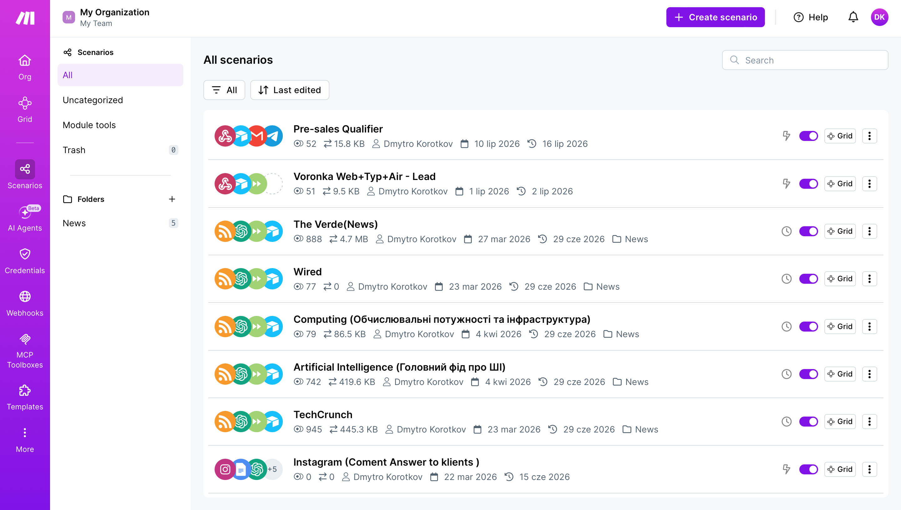Click the webhook module icon of Pre-sales Qualifier

[225, 136]
